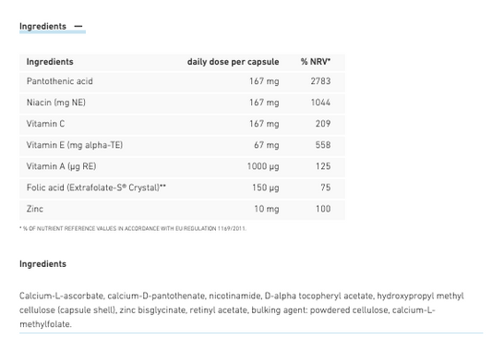Click the minus icon beside Ingredients

coord(78,27)
